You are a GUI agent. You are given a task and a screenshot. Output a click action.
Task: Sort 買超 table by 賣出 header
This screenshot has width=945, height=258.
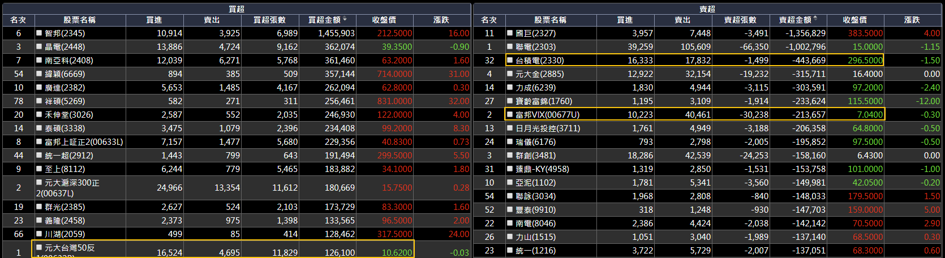pyautogui.click(x=212, y=20)
